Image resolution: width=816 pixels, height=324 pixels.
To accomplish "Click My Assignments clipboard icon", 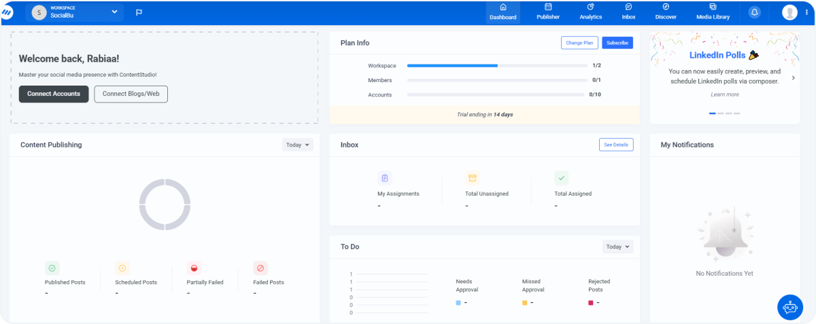I will (385, 178).
